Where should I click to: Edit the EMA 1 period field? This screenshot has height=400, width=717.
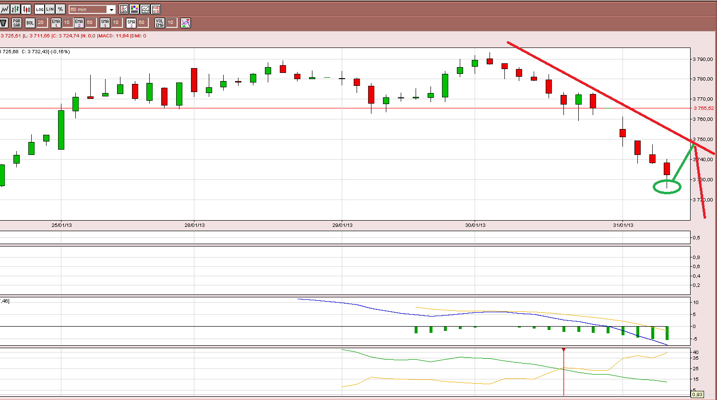[67, 23]
